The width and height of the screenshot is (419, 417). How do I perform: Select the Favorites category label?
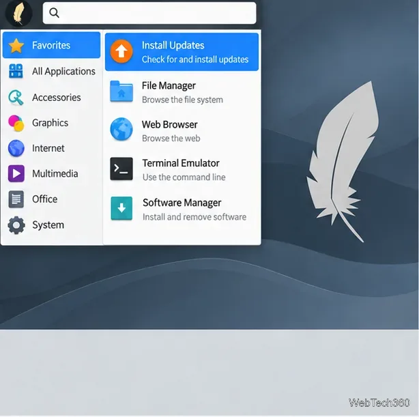51,45
